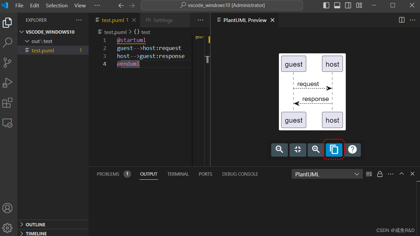The height and width of the screenshot is (236, 420).
Task: Zoom in on the PlantUML diagram
Action: click(x=316, y=150)
